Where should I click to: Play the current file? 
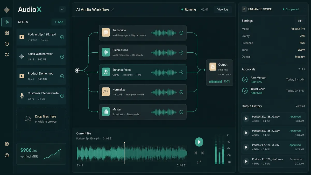199,142
